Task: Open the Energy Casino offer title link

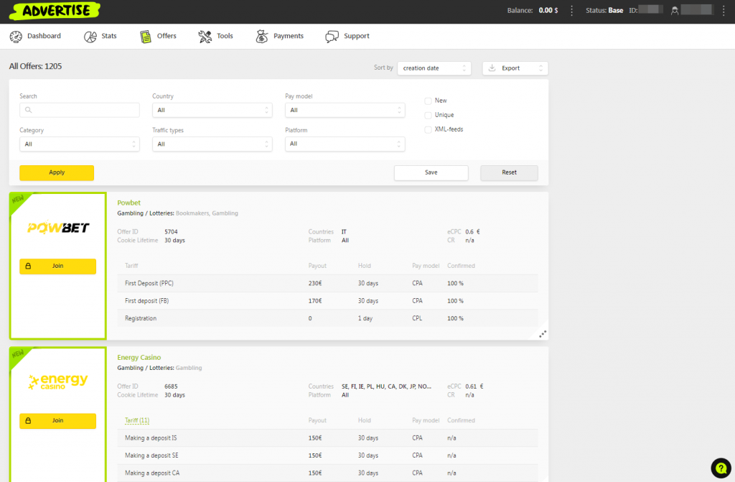Action: click(x=139, y=358)
